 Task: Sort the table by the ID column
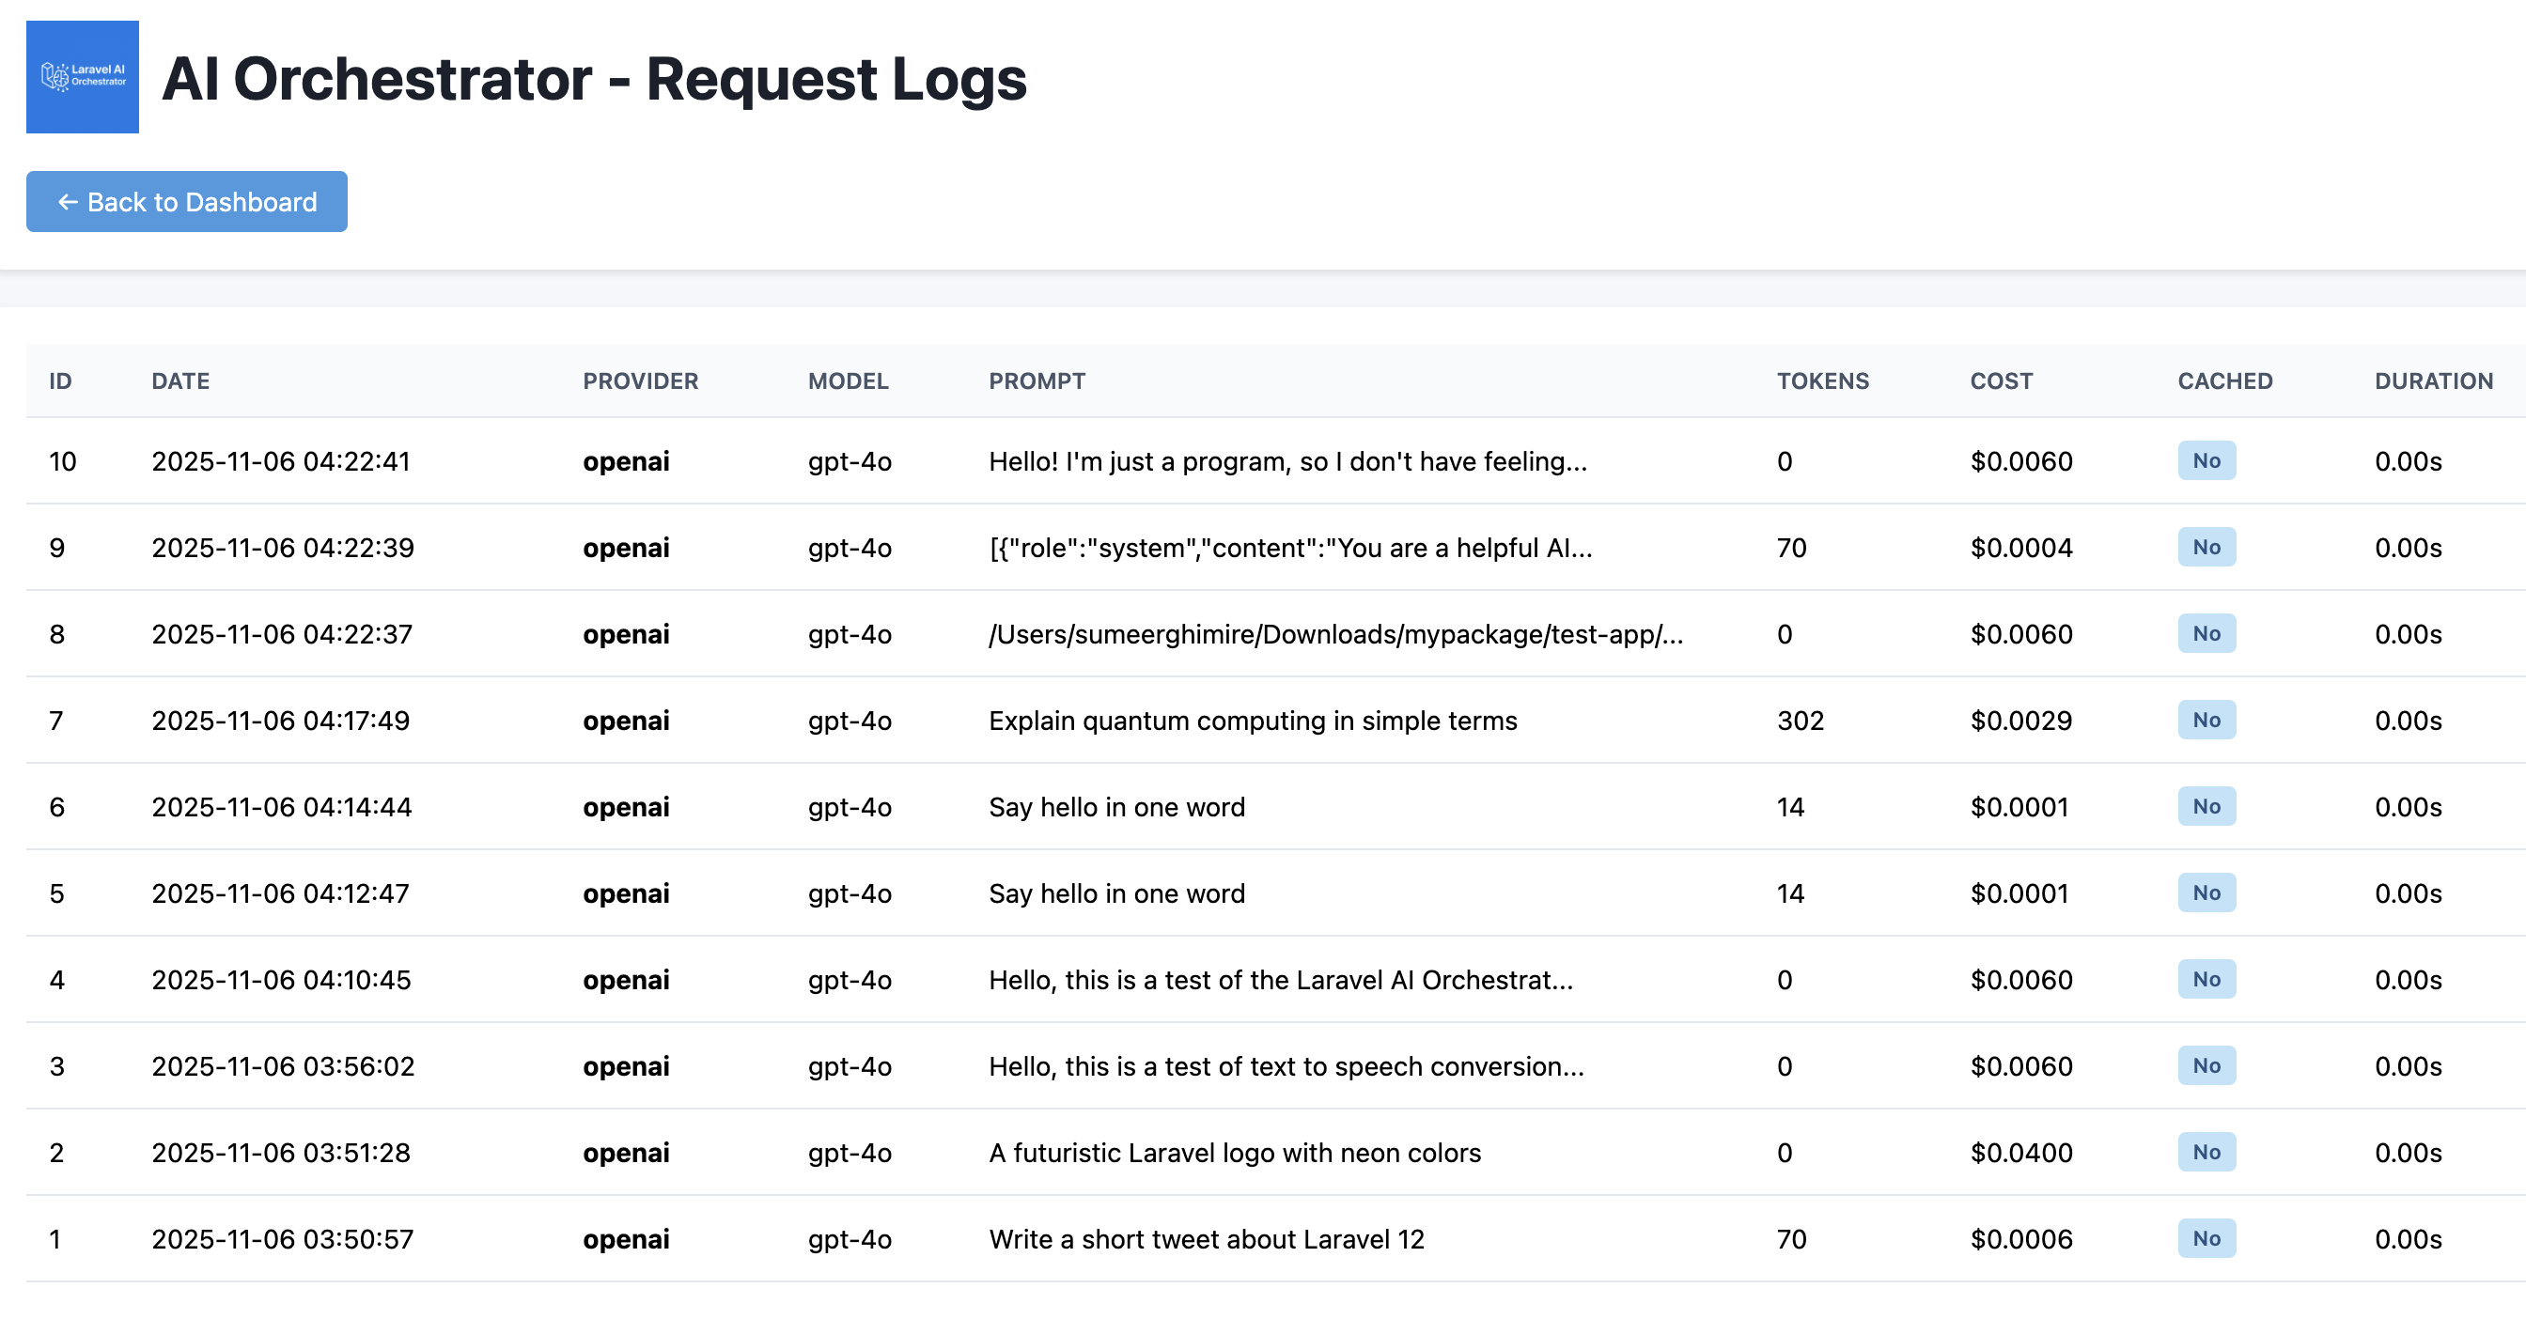tap(61, 381)
